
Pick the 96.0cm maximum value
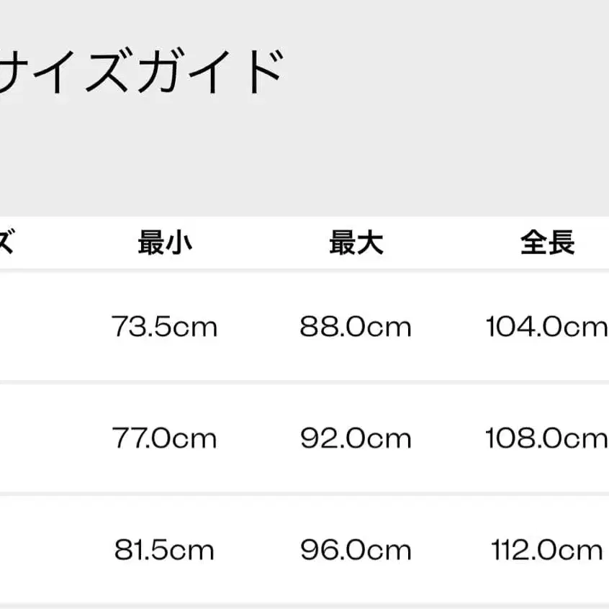356,551
